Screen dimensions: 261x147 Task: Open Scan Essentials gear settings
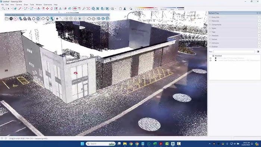(x=11, y=19)
